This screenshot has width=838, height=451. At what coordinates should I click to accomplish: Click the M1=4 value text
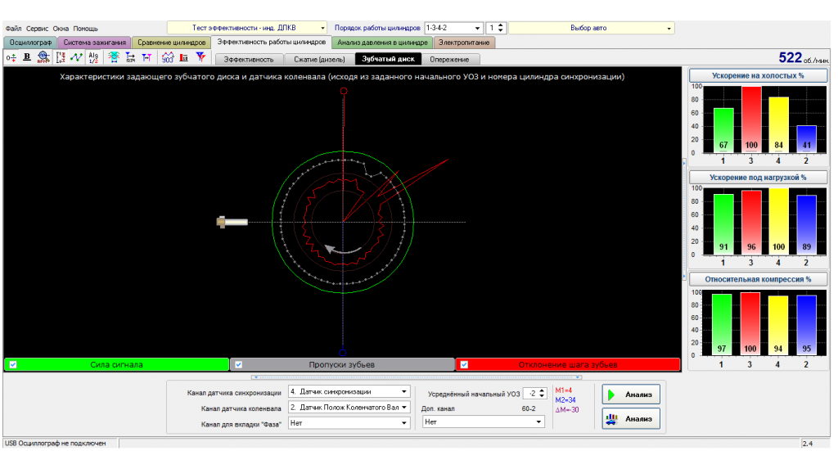tap(563, 390)
